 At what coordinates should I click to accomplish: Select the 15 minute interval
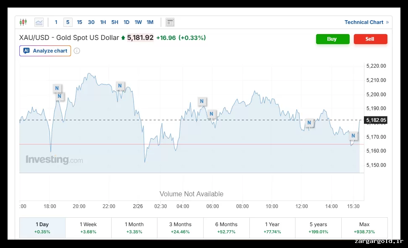click(80, 22)
